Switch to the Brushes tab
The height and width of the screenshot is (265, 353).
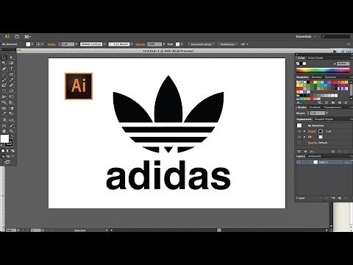316,77
